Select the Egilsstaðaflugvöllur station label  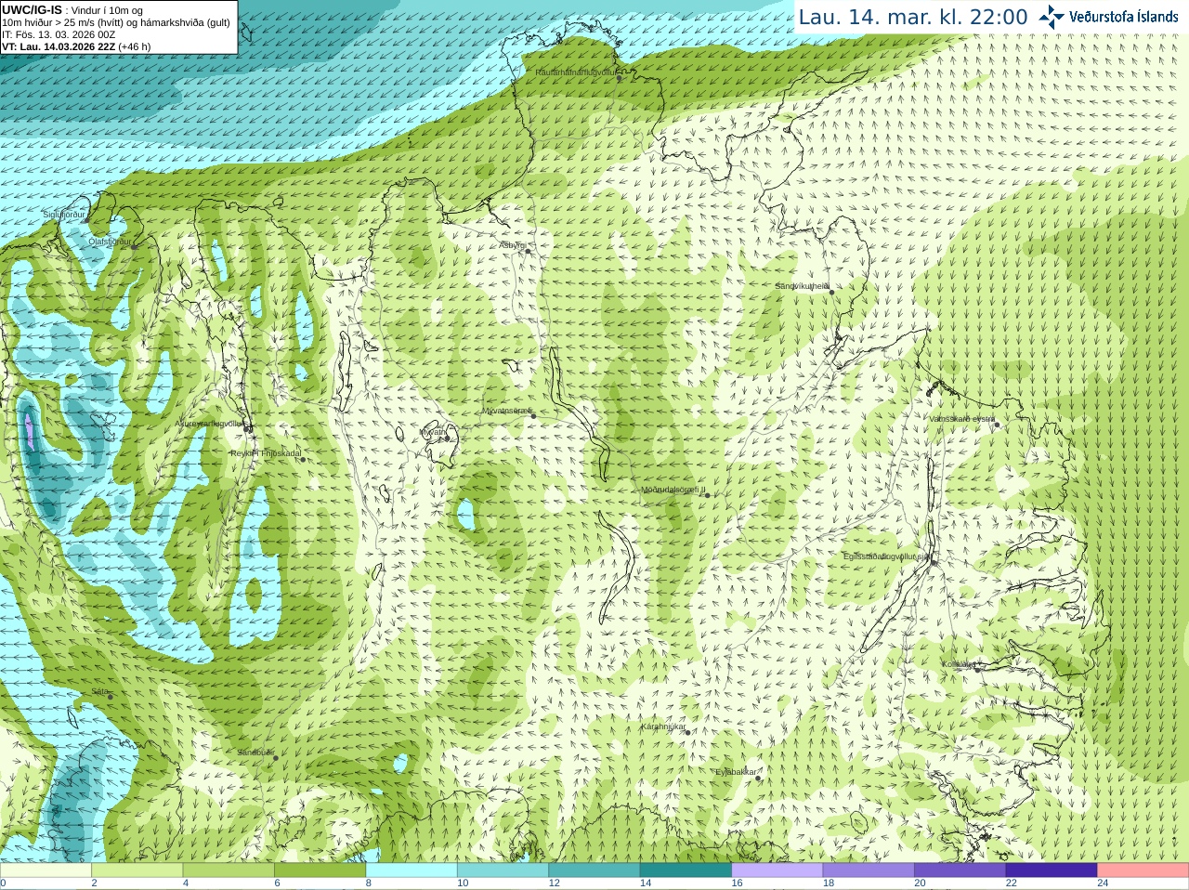tap(887, 556)
